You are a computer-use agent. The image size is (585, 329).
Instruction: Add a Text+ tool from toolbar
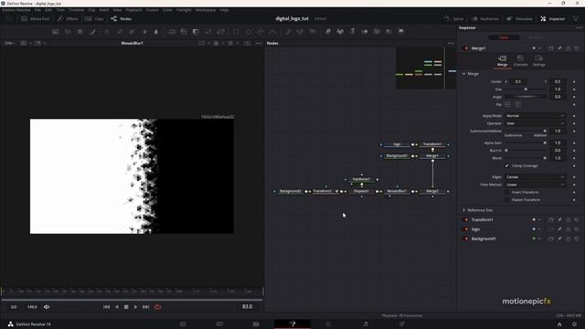(x=80, y=32)
